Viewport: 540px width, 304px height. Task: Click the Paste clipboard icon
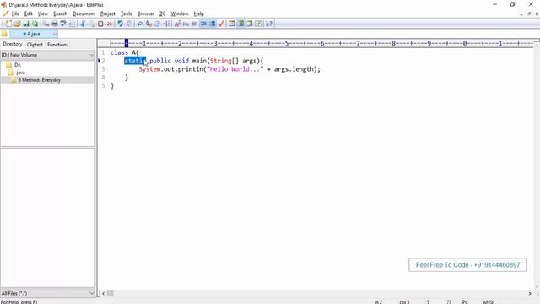100,24
